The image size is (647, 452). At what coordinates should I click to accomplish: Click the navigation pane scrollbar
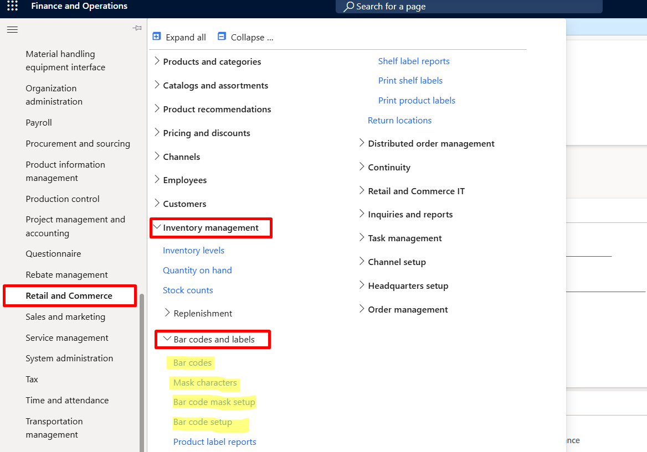pyautogui.click(x=142, y=371)
